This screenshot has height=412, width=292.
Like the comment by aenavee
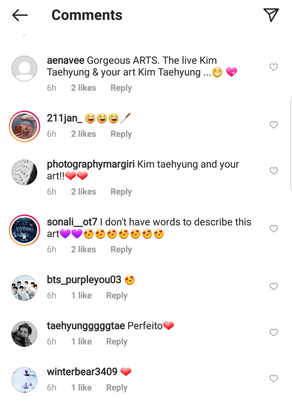[x=274, y=67]
